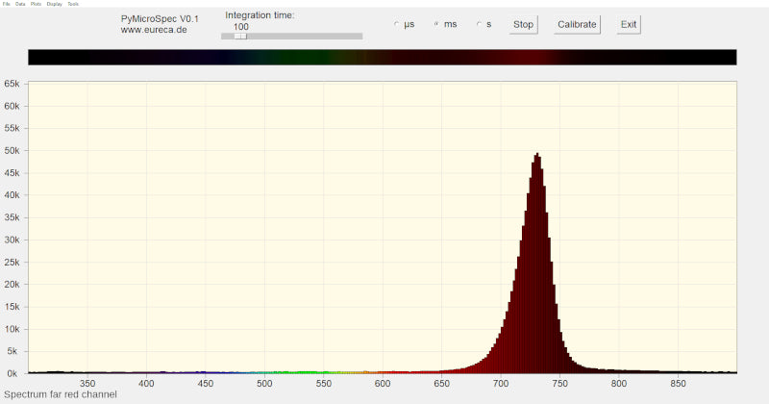Click the 'Spectrum far red channel' status text
The height and width of the screenshot is (404, 769).
pos(61,395)
